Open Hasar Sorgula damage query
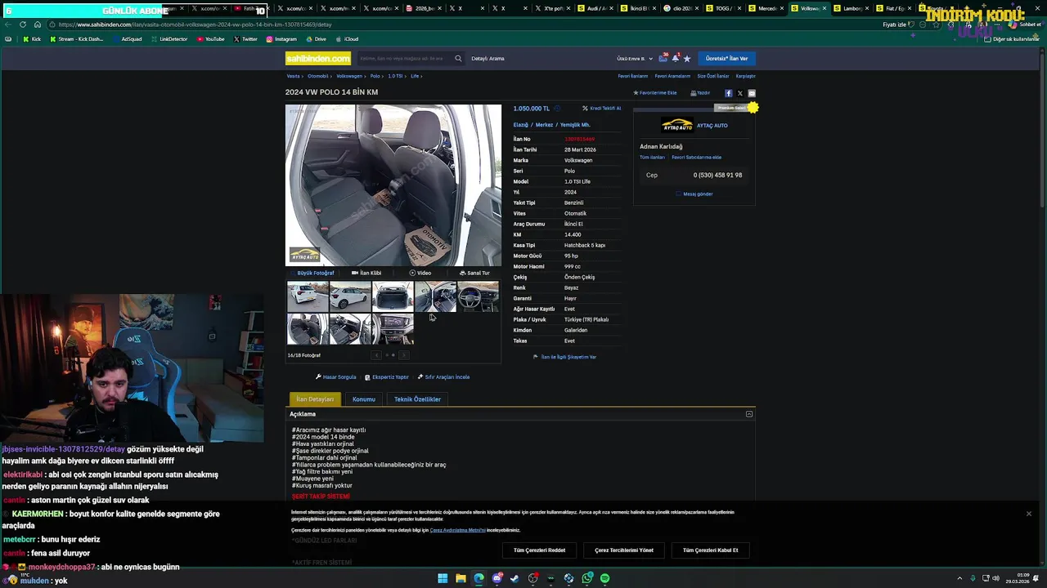 point(336,377)
